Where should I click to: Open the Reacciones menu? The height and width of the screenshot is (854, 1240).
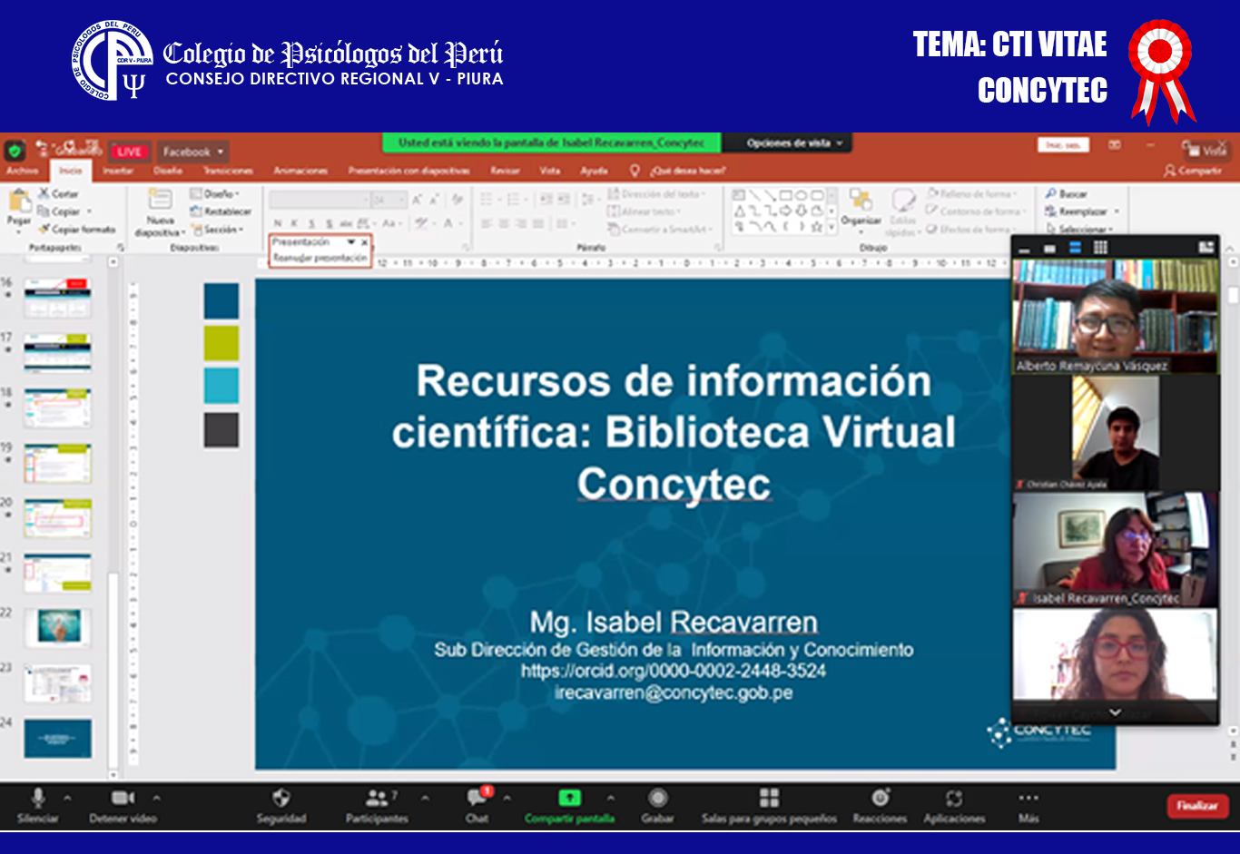[880, 805]
